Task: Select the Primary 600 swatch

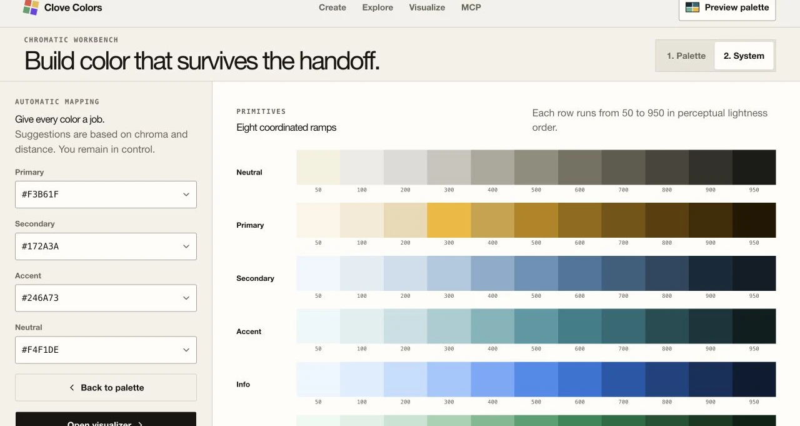Action: coord(580,220)
